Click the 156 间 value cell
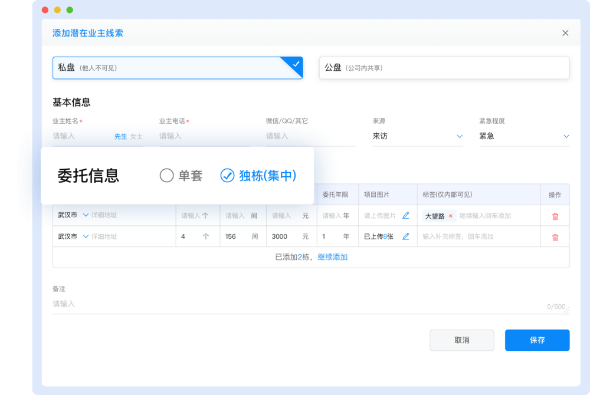 click(x=243, y=236)
